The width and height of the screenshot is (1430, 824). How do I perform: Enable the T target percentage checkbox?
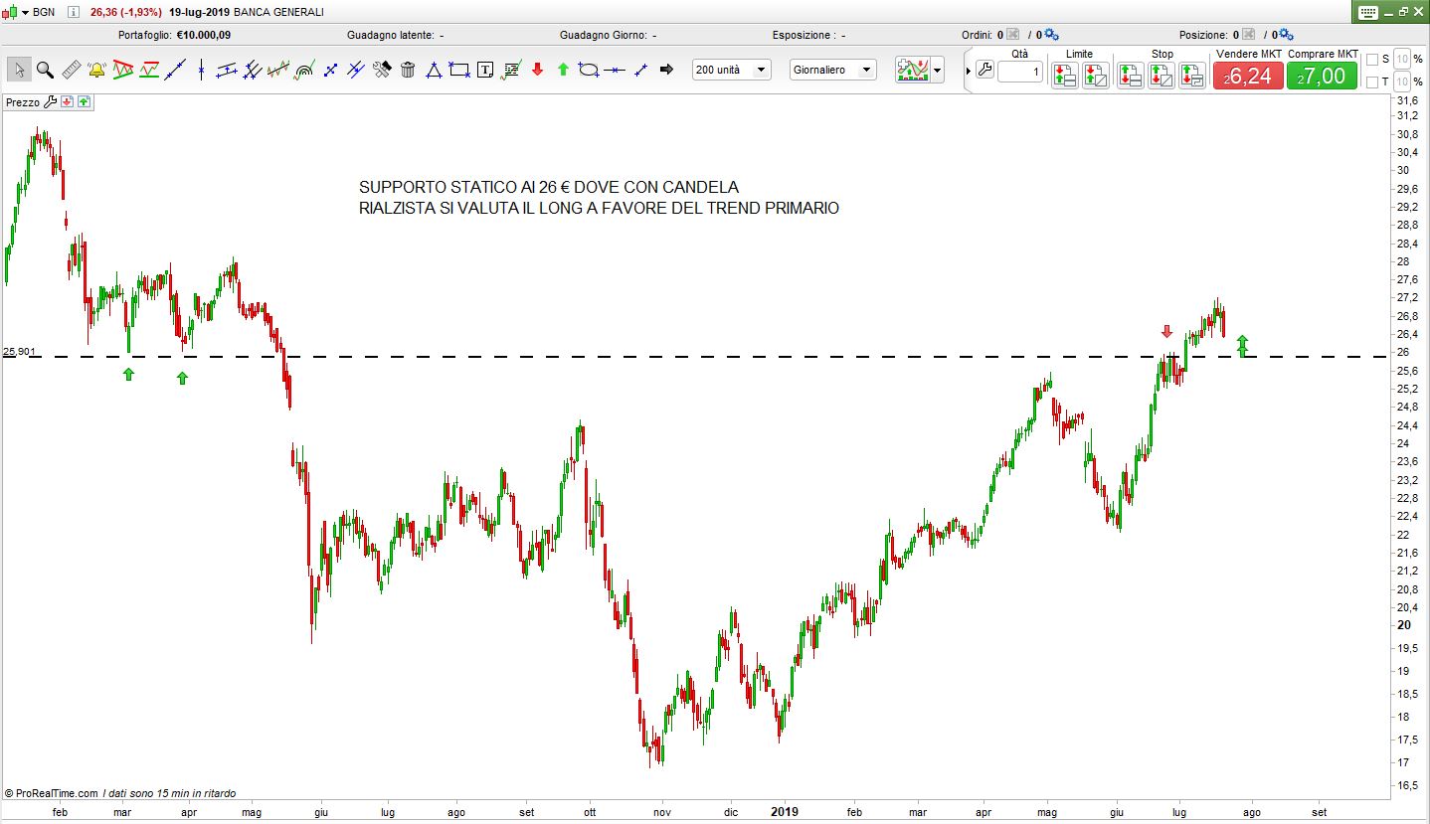click(1372, 82)
